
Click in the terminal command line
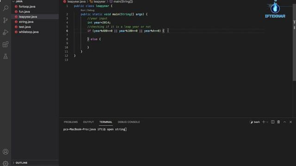(x=95, y=129)
